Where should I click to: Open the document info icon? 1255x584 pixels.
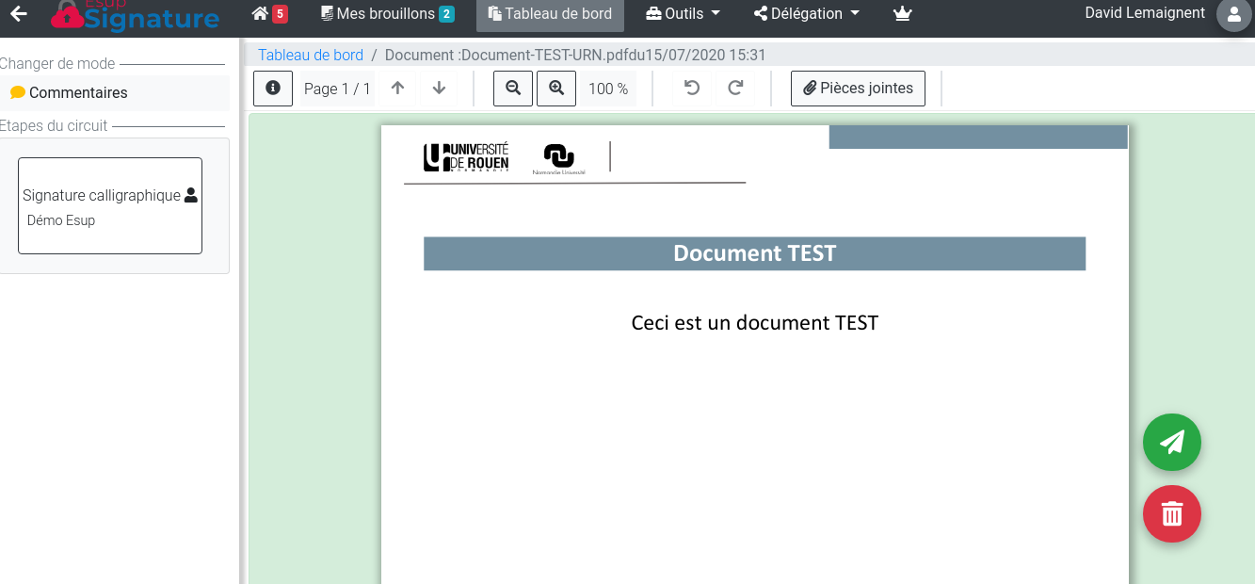point(273,89)
